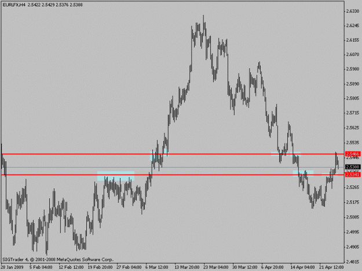The image size is (362, 271).
Task: Click the 12 Feb 12:00 time label
Action: [x=71, y=267]
